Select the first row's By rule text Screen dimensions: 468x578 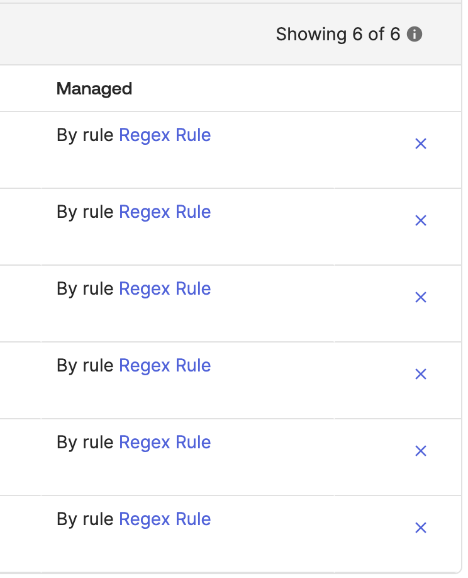point(85,135)
